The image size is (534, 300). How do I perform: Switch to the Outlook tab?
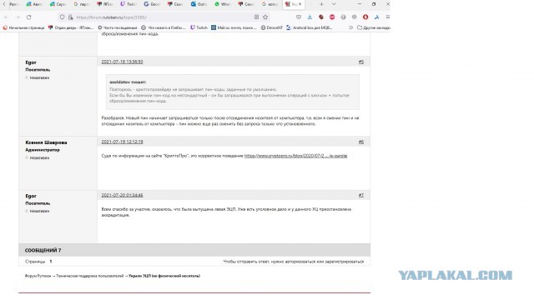pyautogui.click(x=199, y=4)
